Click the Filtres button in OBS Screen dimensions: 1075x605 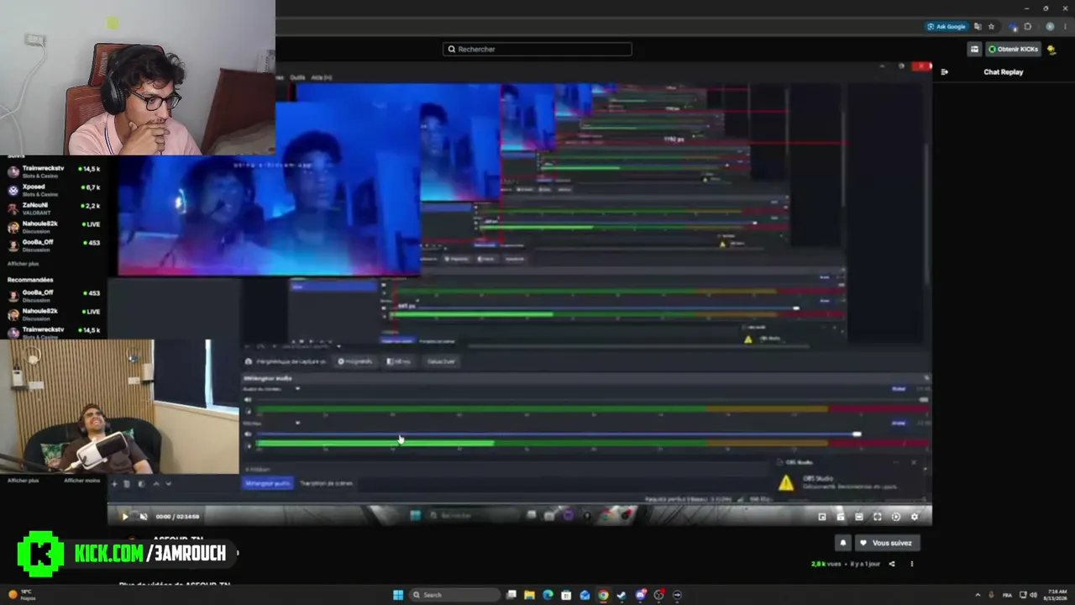point(398,361)
